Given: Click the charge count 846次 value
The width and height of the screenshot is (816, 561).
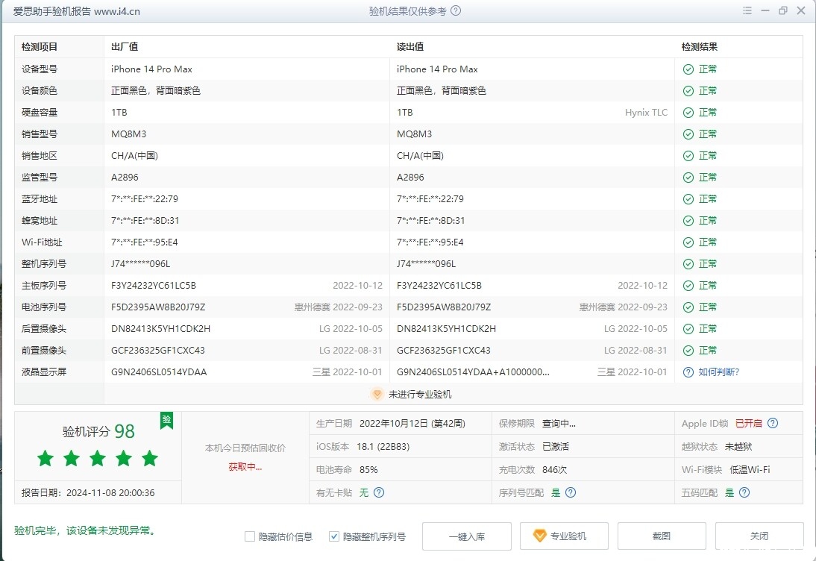Looking at the screenshot, I should pos(554,470).
